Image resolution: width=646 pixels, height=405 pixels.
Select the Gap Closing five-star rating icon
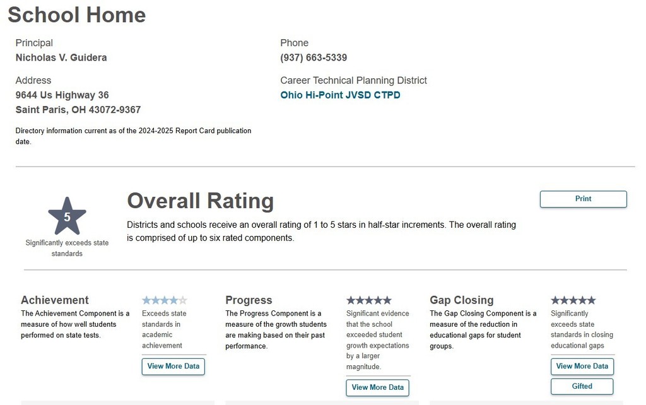pyautogui.click(x=573, y=300)
